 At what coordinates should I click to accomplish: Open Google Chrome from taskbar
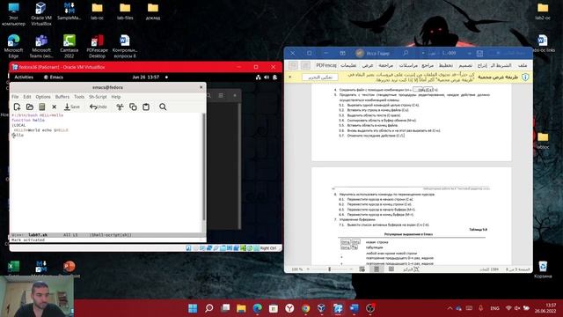click(x=305, y=308)
